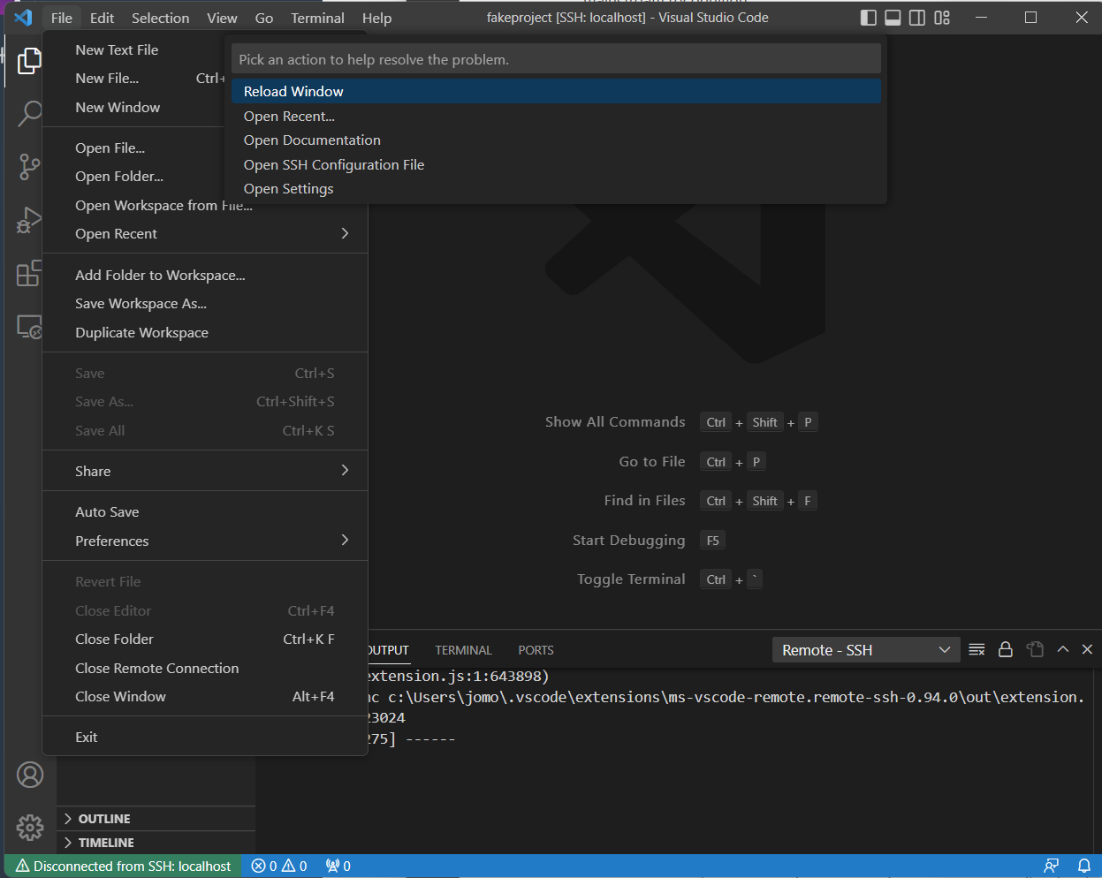Open the Go menu
Screen dimensions: 1102x878
click(x=264, y=18)
